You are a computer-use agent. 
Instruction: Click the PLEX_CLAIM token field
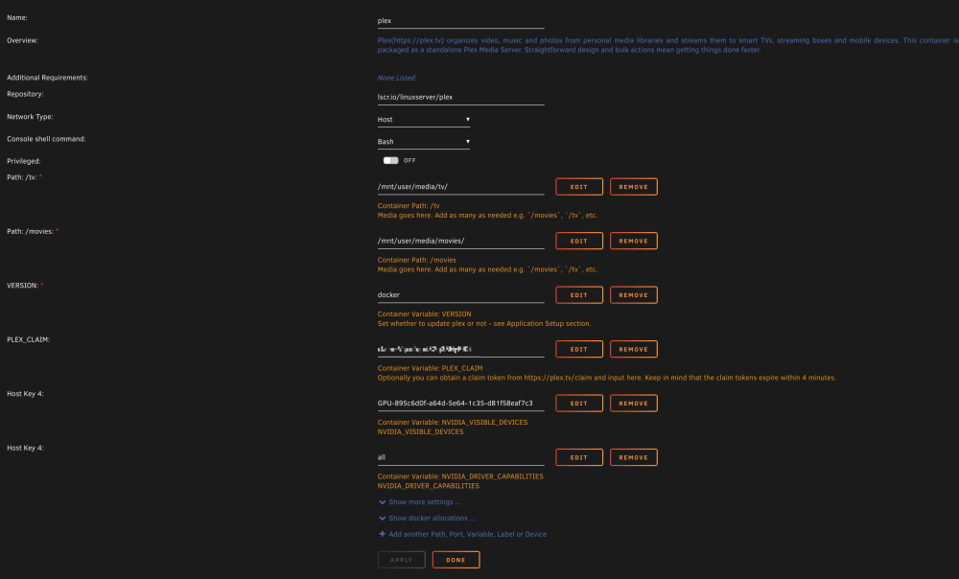[460, 349]
